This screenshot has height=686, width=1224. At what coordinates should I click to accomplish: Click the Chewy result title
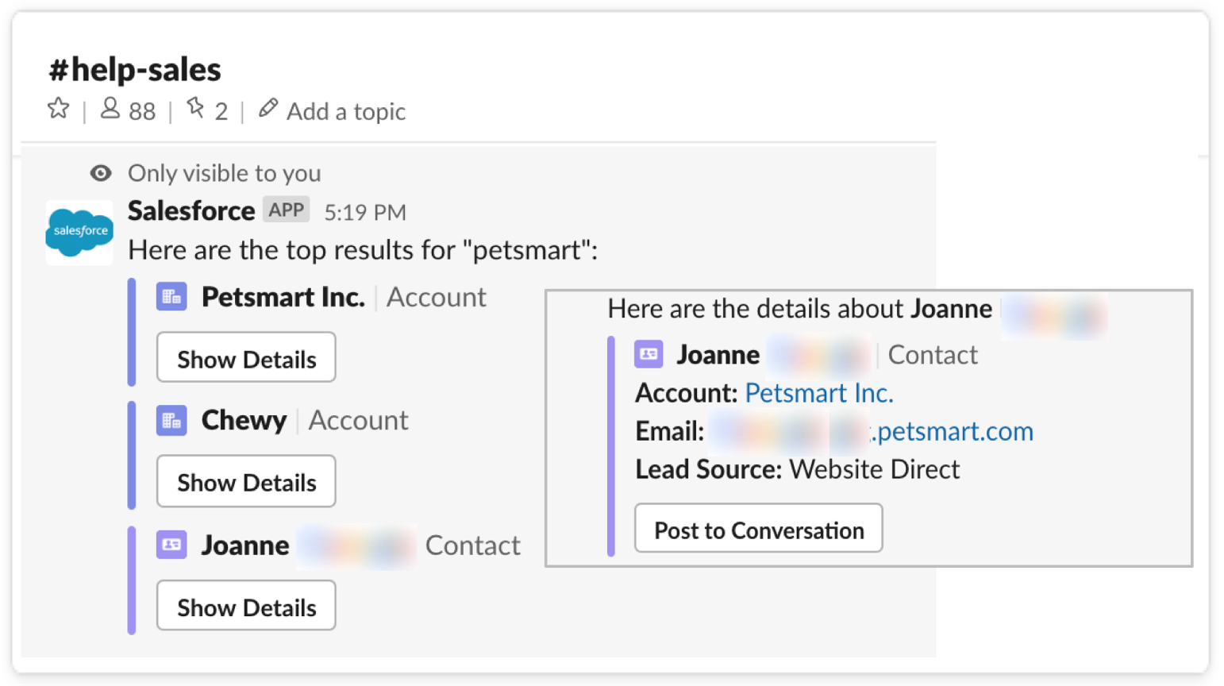coord(244,420)
